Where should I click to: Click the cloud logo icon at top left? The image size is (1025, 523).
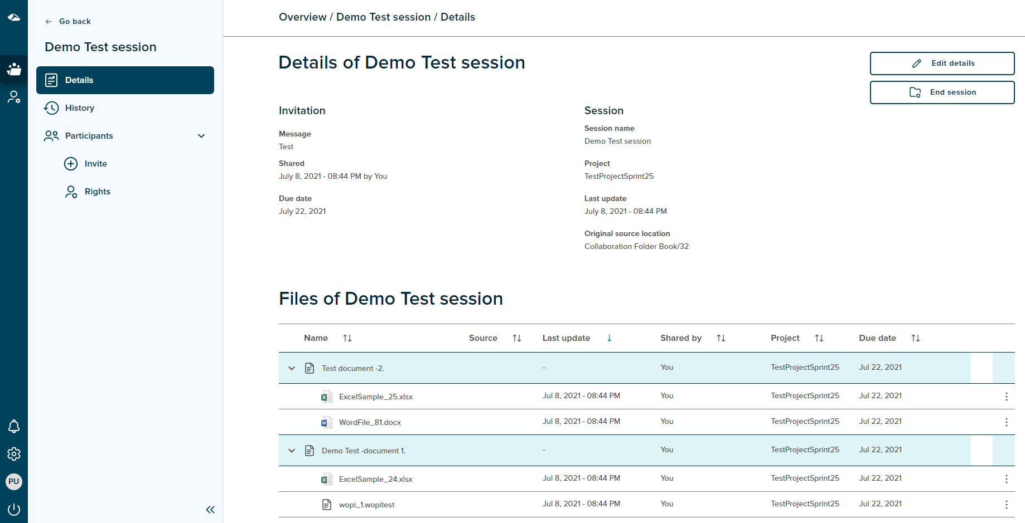tap(13, 17)
